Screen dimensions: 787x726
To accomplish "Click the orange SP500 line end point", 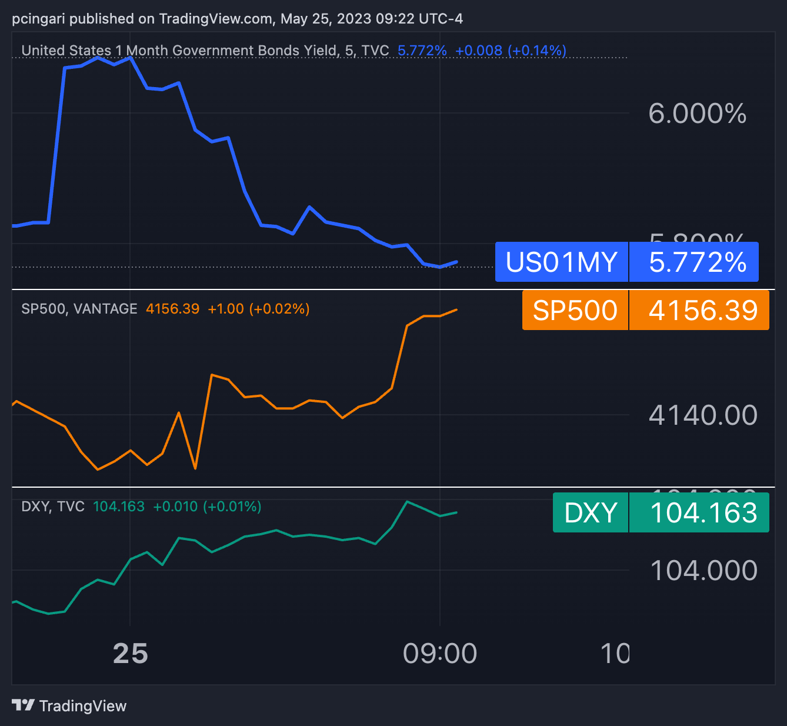I will [456, 309].
